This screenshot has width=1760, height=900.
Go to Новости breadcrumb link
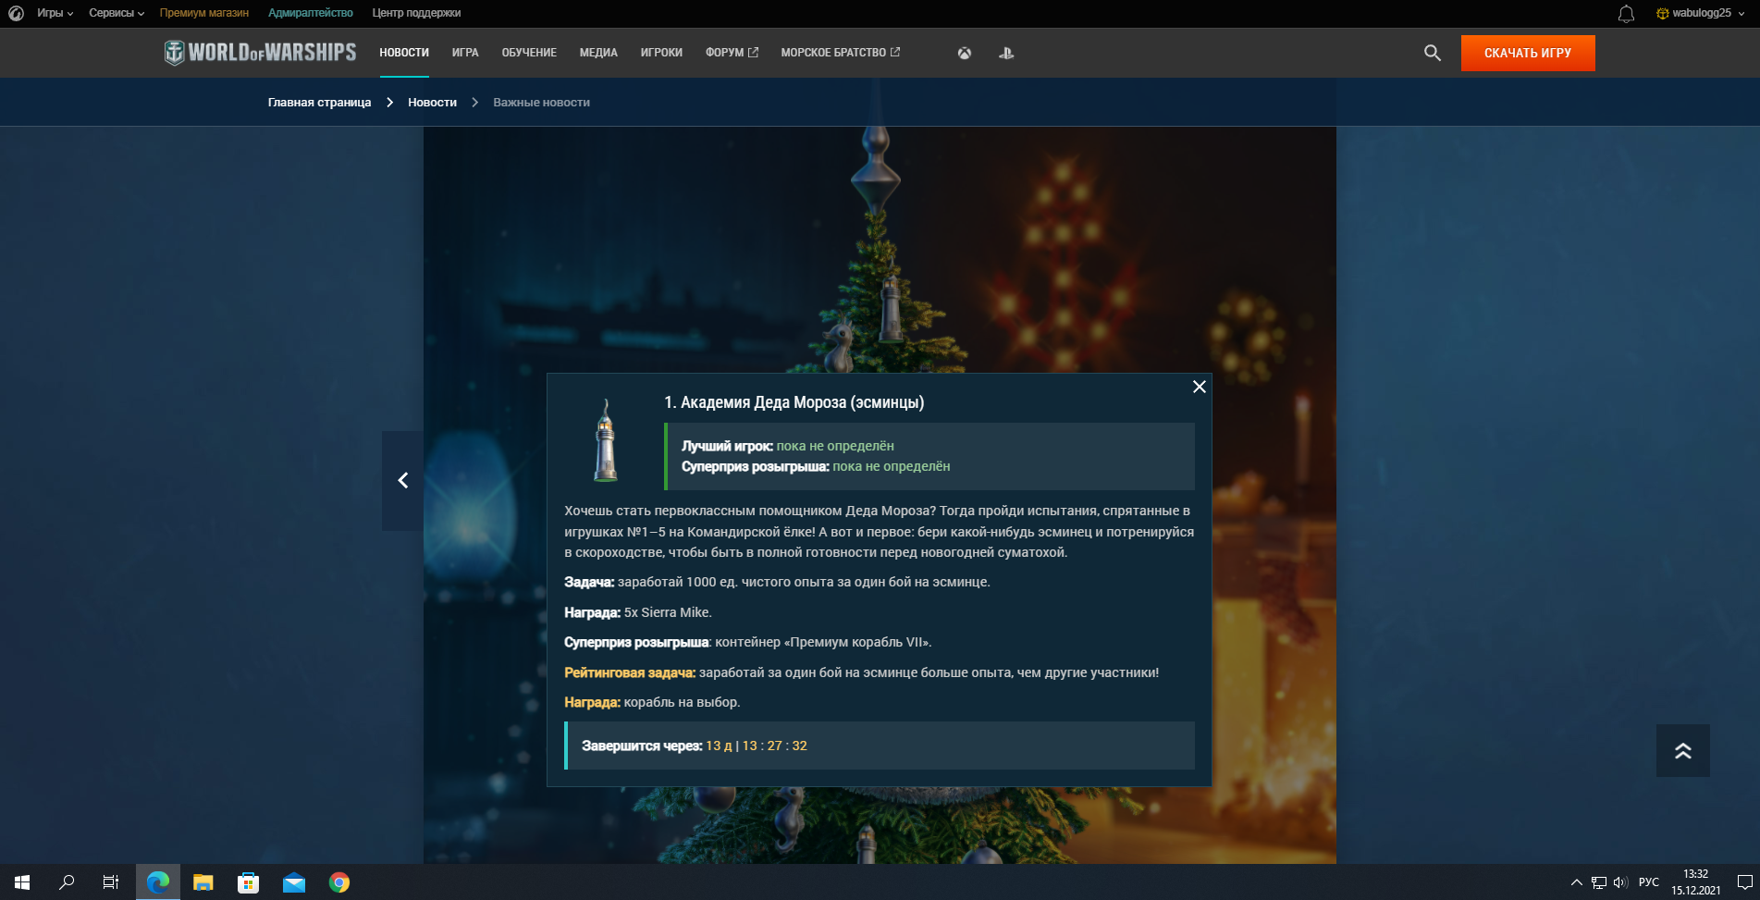point(432,103)
